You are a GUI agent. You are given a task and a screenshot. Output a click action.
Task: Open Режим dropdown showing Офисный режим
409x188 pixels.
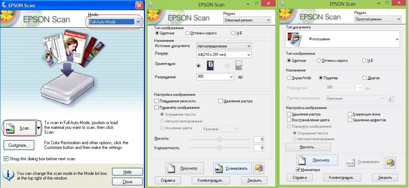pyautogui.click(x=247, y=20)
